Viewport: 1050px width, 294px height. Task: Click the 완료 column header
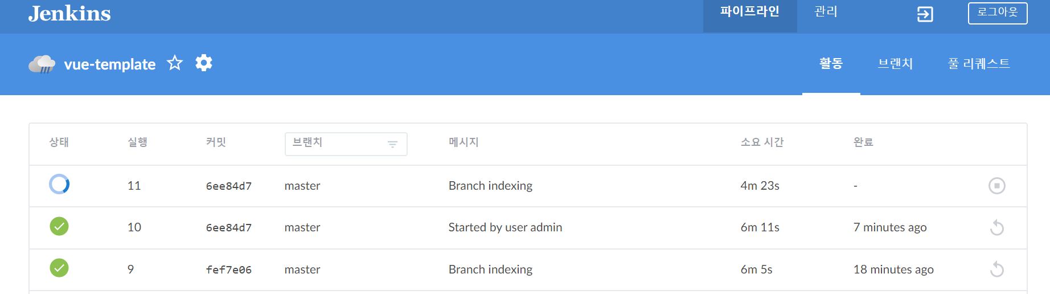pos(863,142)
